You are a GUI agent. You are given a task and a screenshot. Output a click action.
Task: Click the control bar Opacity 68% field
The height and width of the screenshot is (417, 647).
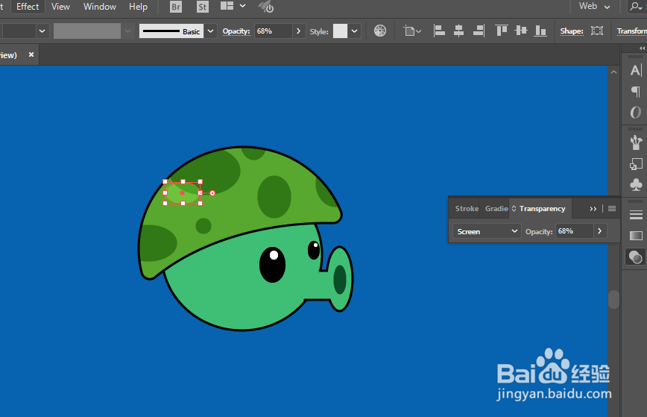(273, 31)
